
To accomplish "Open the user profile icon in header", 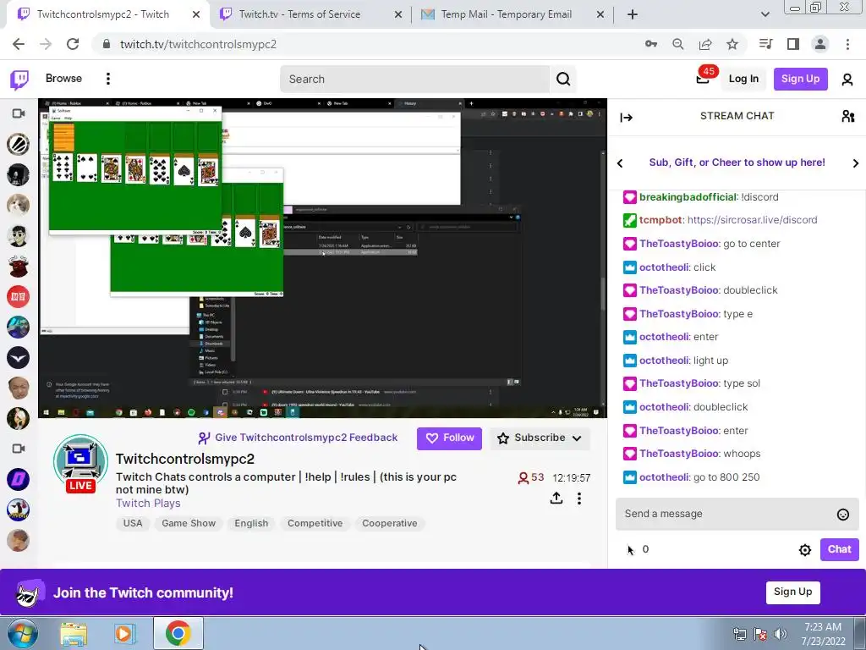I will tap(847, 79).
